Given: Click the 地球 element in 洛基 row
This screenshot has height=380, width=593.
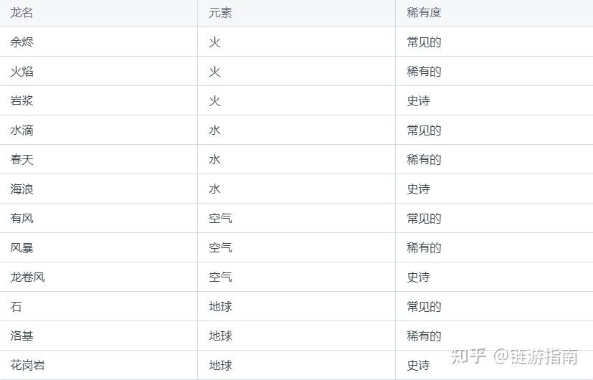Looking at the screenshot, I should (220, 336).
